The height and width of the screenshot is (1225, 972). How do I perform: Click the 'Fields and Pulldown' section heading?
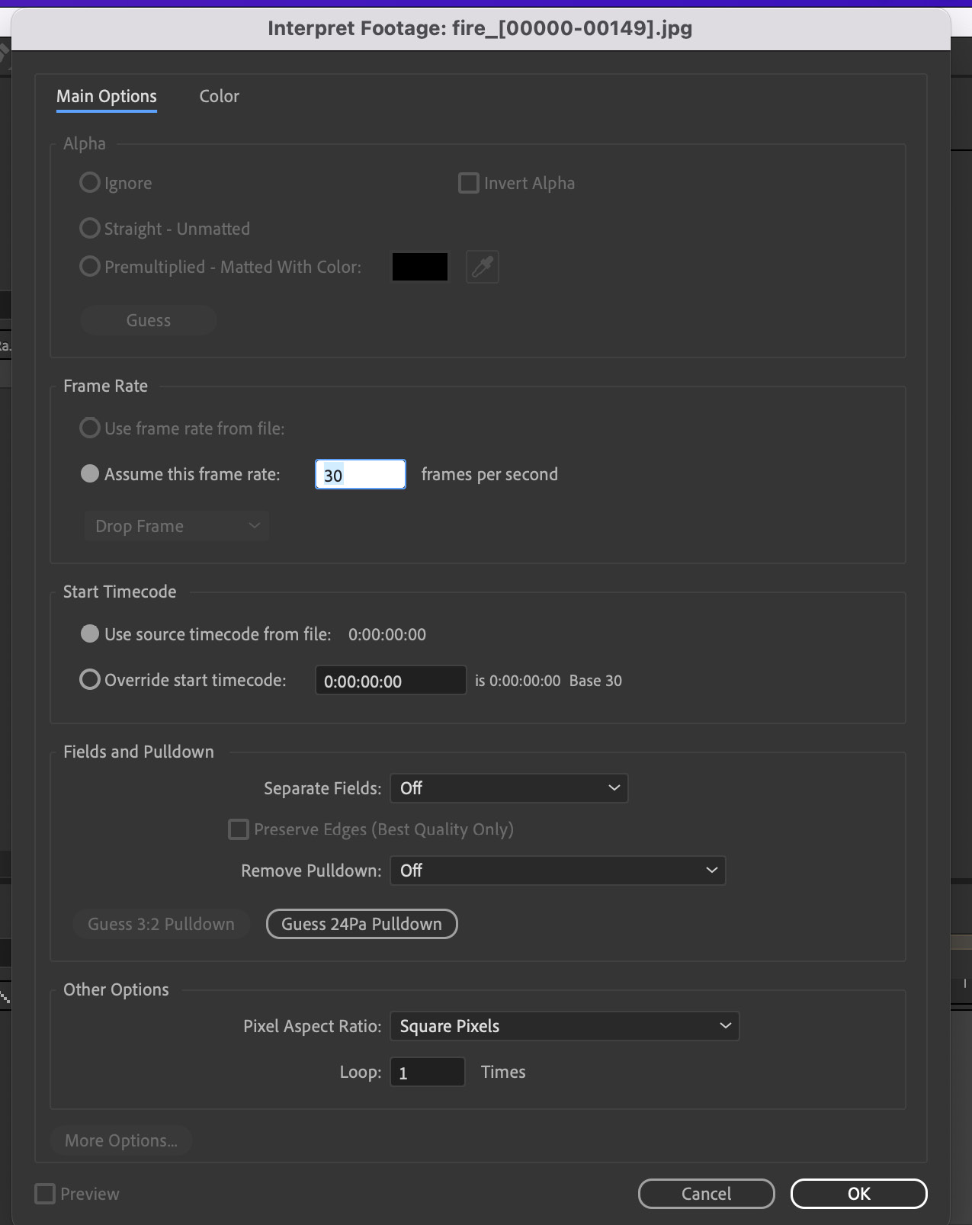point(139,752)
